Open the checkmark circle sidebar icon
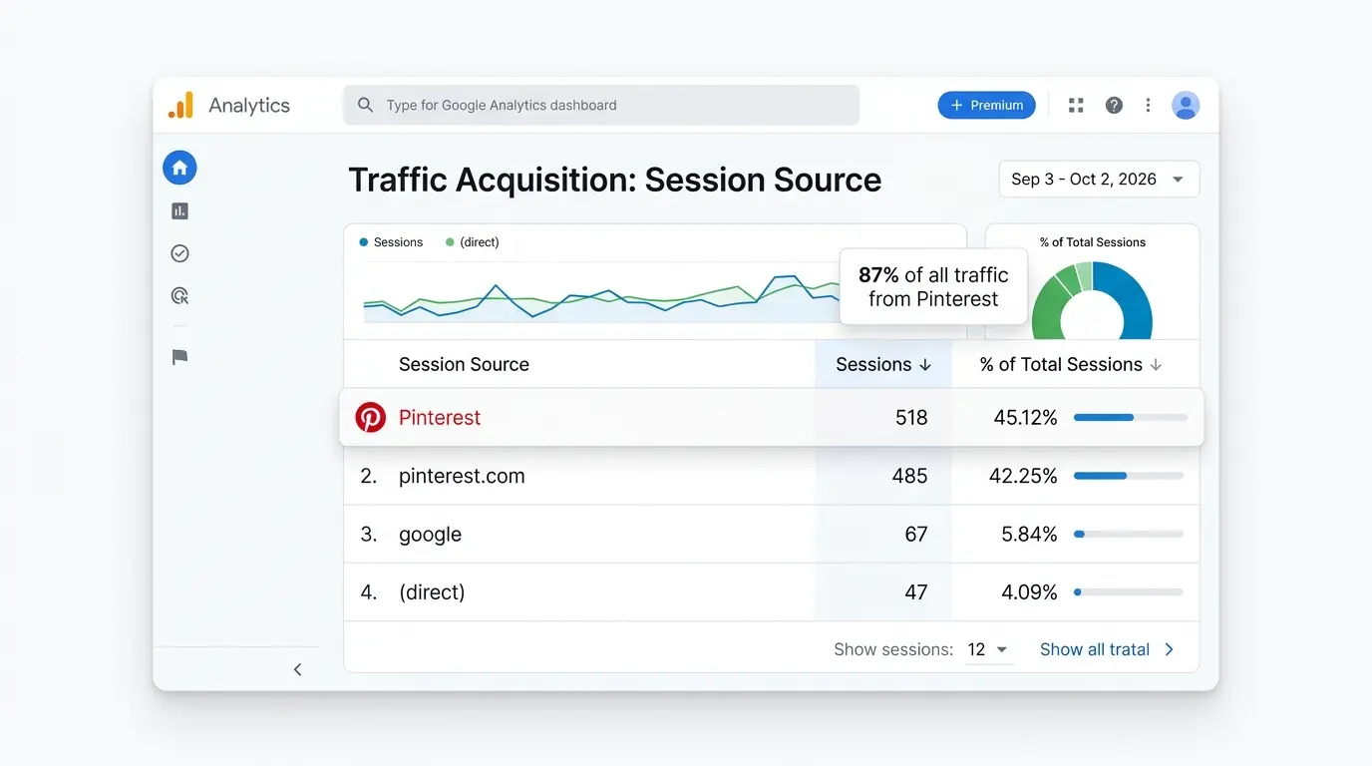 pyautogui.click(x=179, y=253)
